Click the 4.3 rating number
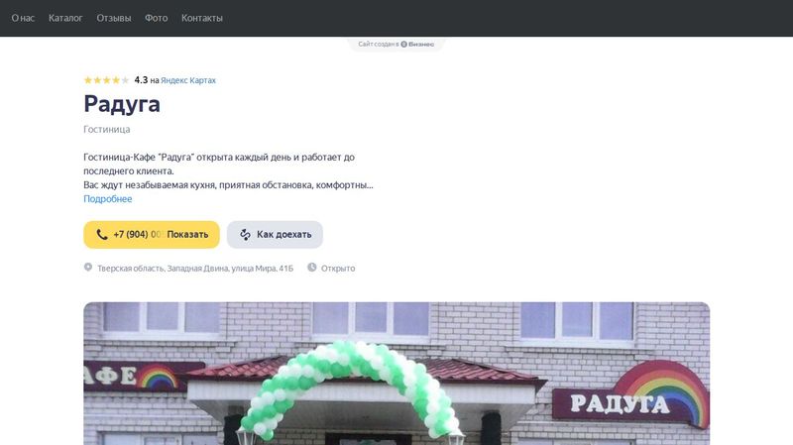793x445 pixels. 141,80
